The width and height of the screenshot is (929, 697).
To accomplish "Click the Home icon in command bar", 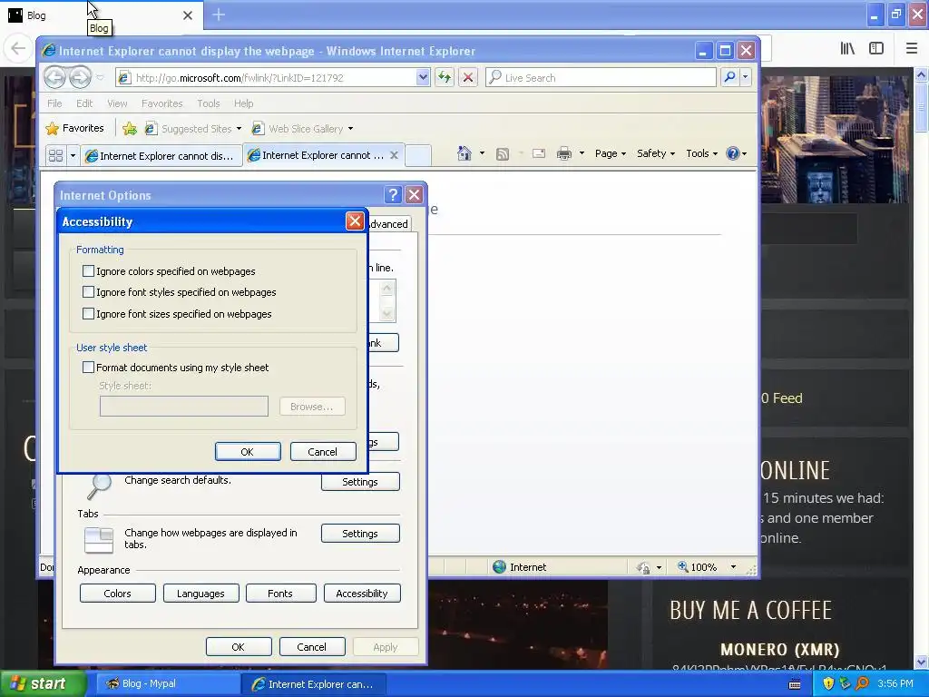I will click(x=464, y=153).
